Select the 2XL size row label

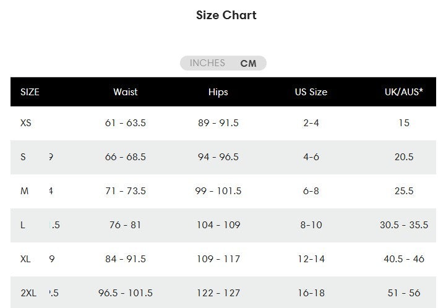(x=28, y=293)
